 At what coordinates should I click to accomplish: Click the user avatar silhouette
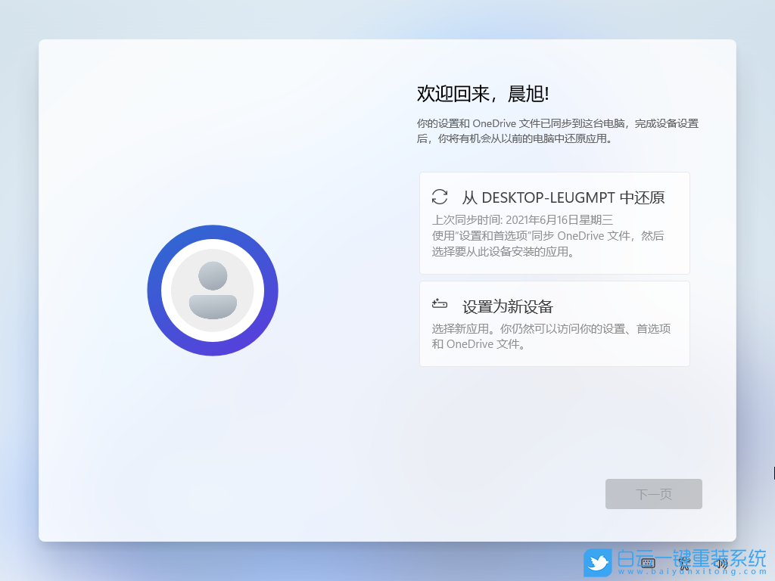pyautogui.click(x=213, y=290)
